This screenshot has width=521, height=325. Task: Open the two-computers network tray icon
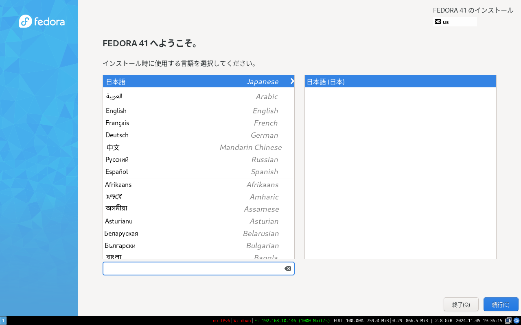click(x=508, y=321)
